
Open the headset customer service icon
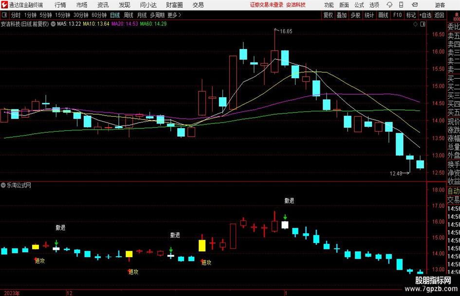389,5
